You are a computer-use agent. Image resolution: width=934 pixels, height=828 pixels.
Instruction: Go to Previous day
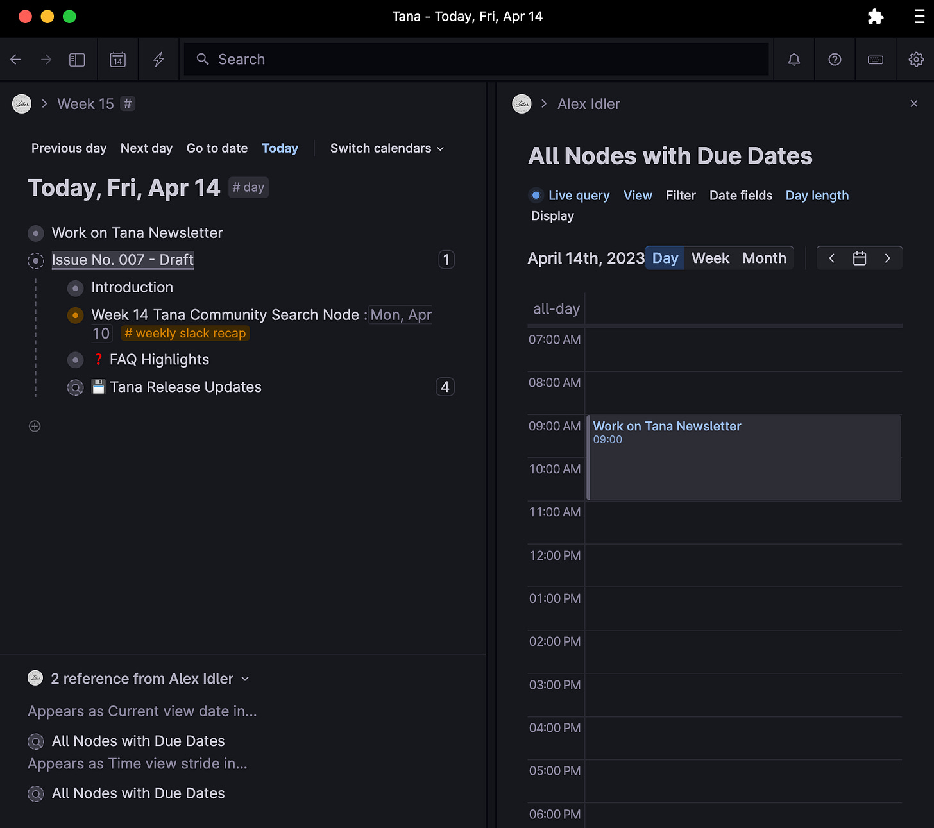tap(69, 148)
